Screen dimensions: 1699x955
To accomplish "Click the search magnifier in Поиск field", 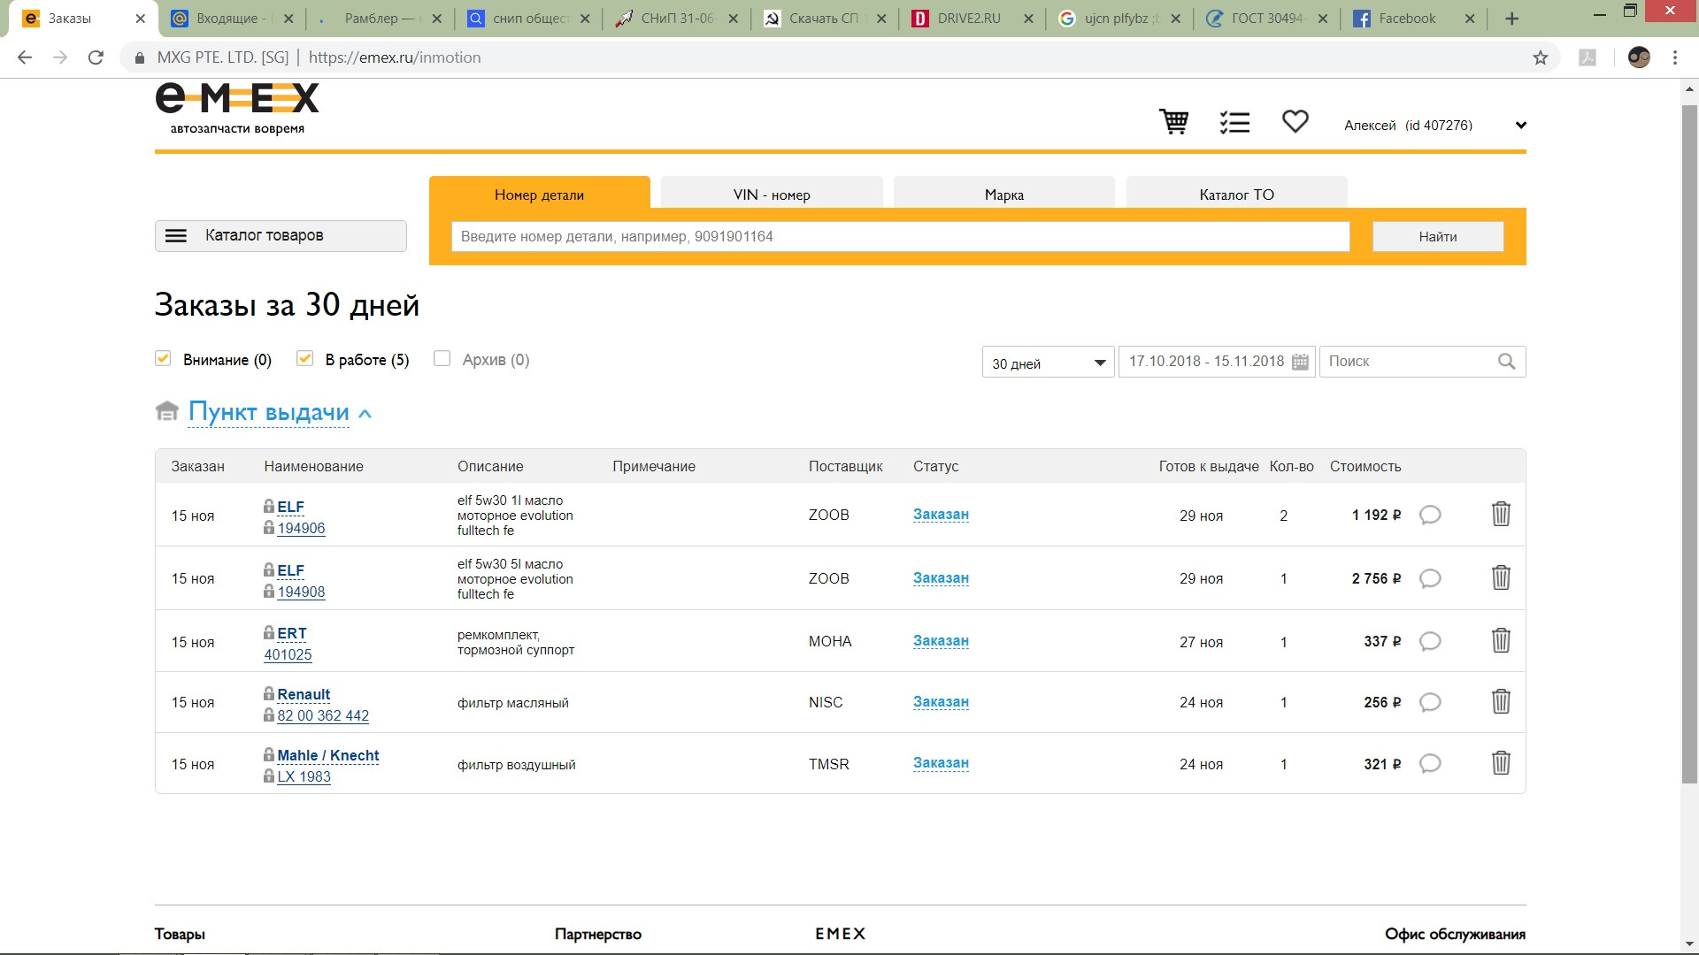I will (1506, 362).
